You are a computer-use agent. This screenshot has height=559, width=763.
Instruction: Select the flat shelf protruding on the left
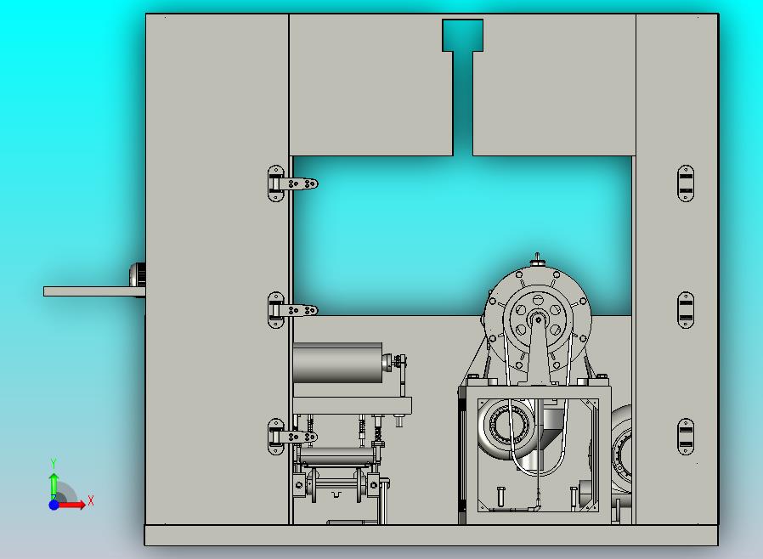[x=94, y=291]
